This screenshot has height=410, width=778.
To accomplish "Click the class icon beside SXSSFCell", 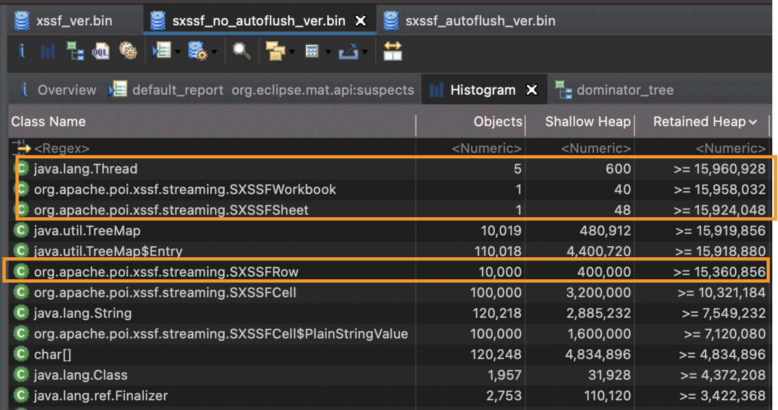I will pyautogui.click(x=21, y=292).
